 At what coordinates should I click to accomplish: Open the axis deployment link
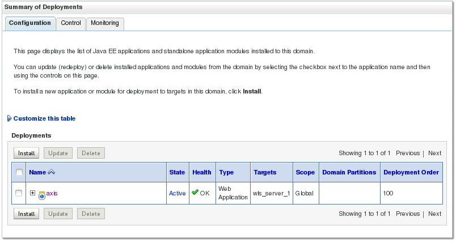point(52,193)
